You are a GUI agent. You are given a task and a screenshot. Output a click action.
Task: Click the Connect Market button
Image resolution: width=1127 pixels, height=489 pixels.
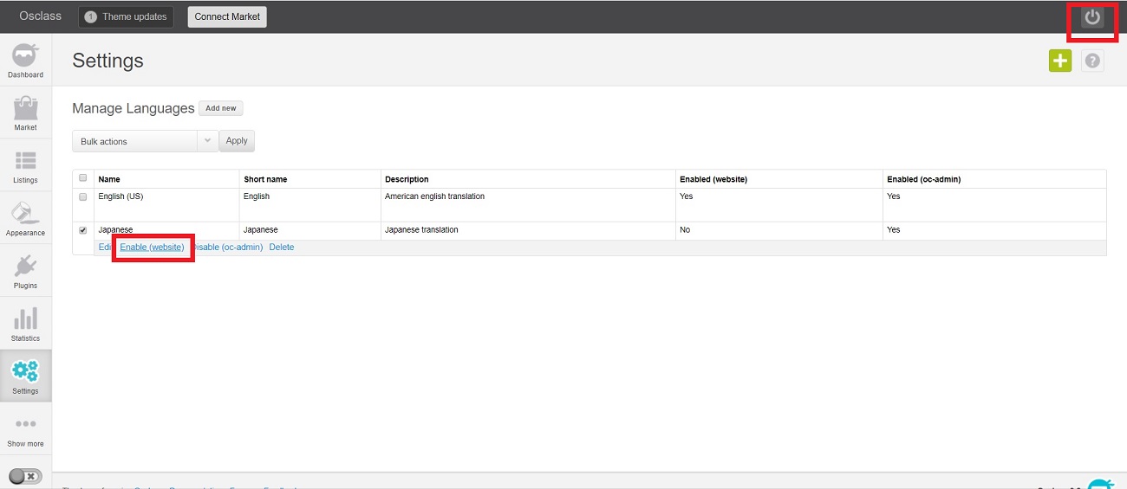[x=227, y=17]
